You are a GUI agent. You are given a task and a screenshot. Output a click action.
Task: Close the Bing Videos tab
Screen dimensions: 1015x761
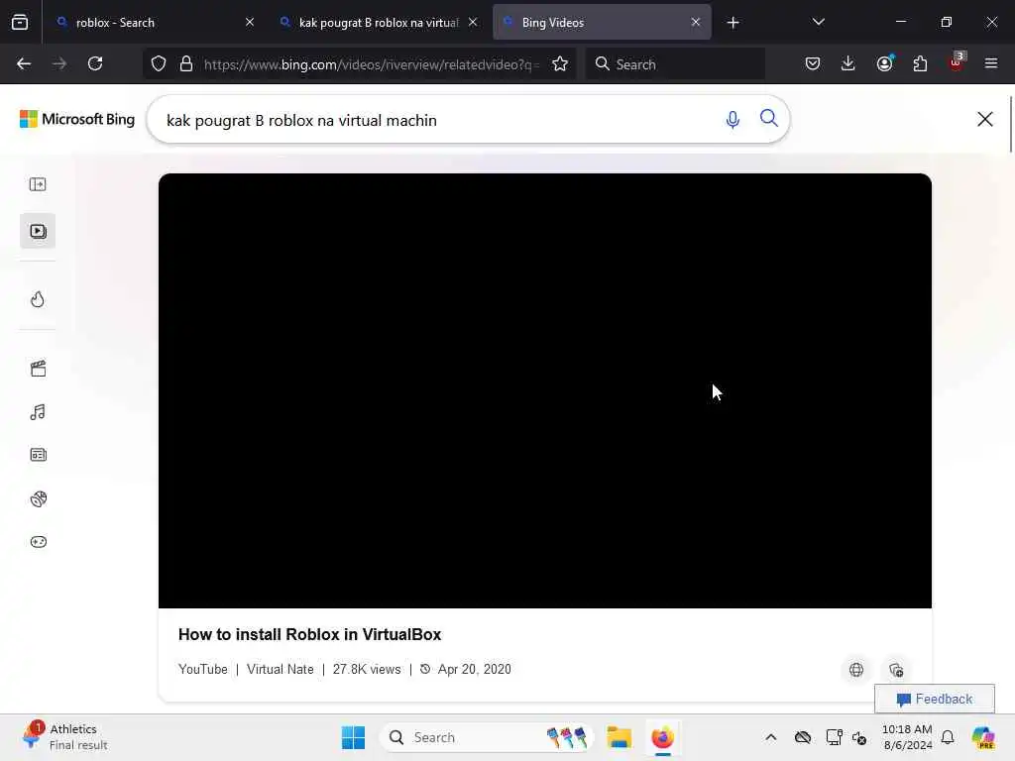coord(696,23)
